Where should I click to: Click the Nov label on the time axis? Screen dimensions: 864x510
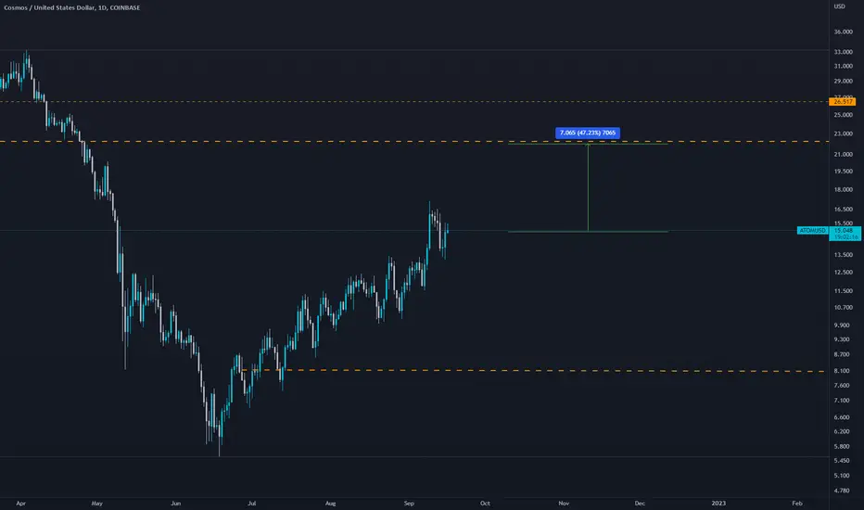pyautogui.click(x=564, y=504)
